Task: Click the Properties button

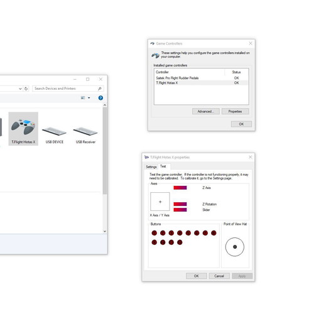Action: pyautogui.click(x=235, y=111)
